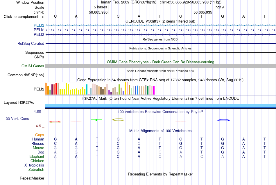This screenshot has width=276, height=185.
Task: Click the "Chicken" alignment row label
Action: 37,161
